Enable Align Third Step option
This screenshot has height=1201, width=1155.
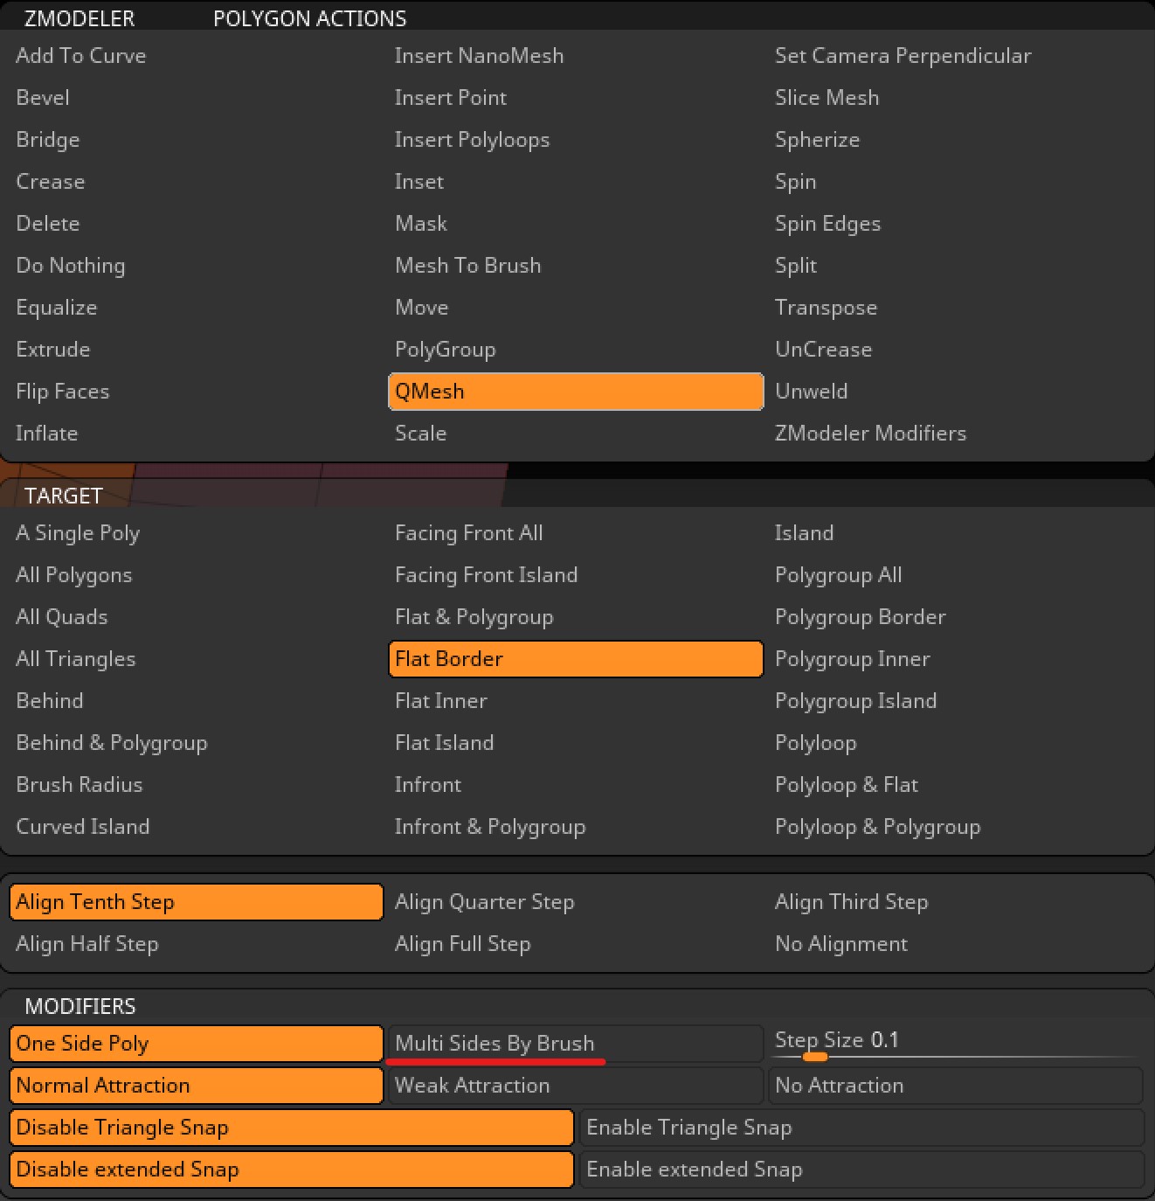(851, 901)
